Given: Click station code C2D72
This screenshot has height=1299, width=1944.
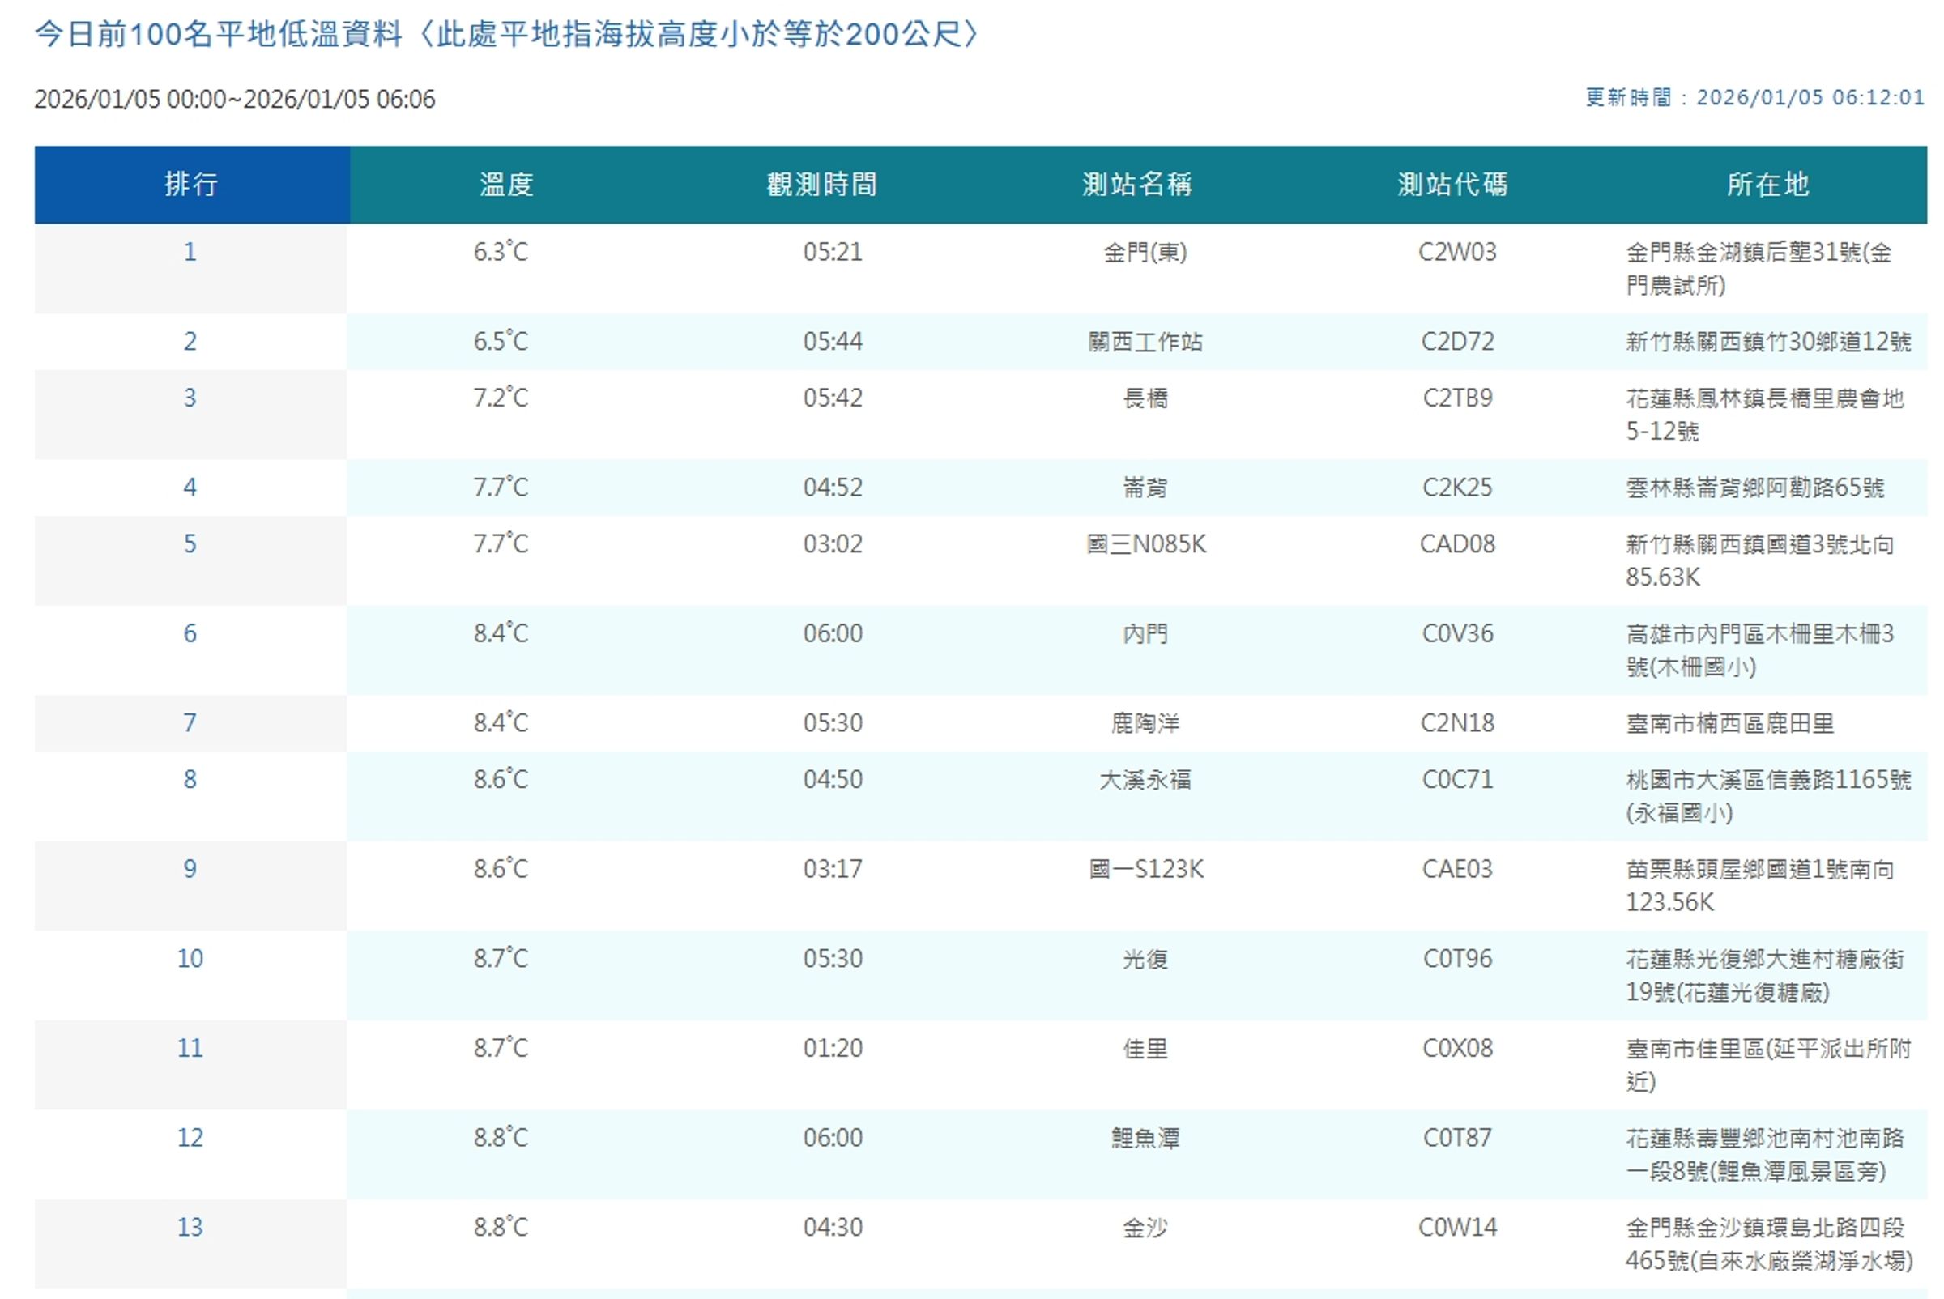Looking at the screenshot, I should click(x=1457, y=341).
